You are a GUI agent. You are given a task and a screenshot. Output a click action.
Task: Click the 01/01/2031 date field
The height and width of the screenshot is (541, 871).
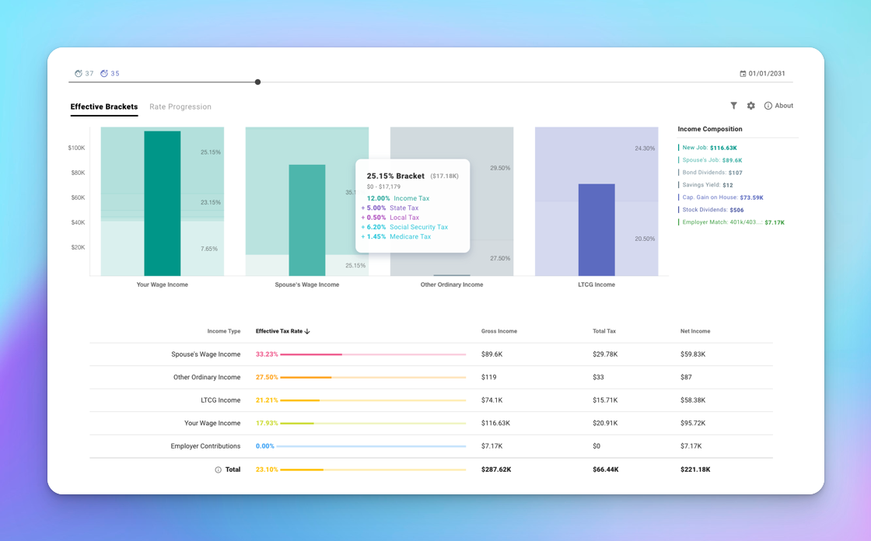point(767,74)
